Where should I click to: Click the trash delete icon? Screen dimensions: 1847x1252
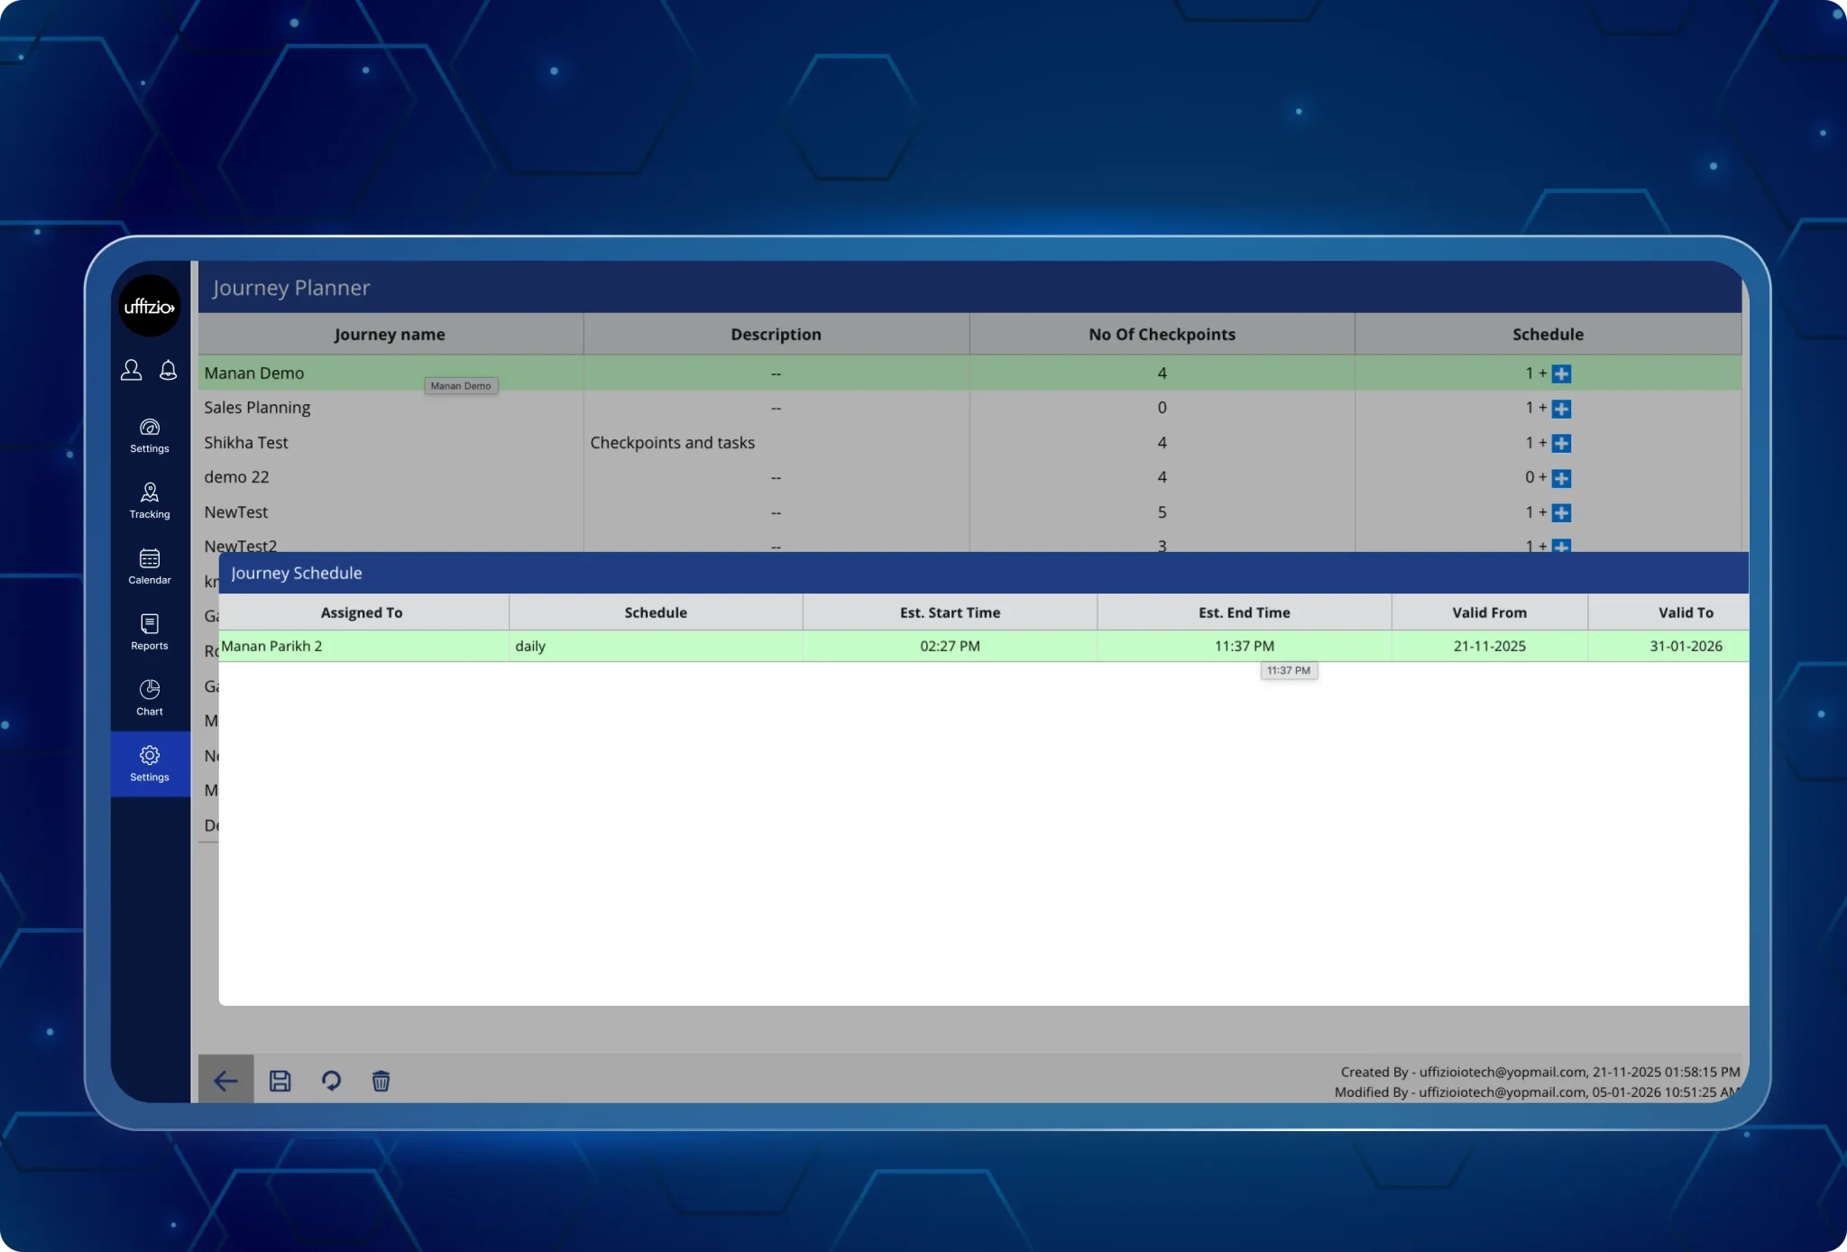click(x=381, y=1081)
